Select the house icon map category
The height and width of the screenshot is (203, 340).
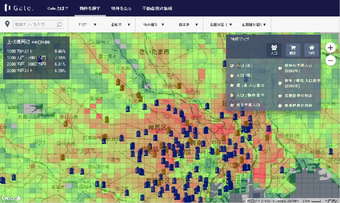(312, 50)
